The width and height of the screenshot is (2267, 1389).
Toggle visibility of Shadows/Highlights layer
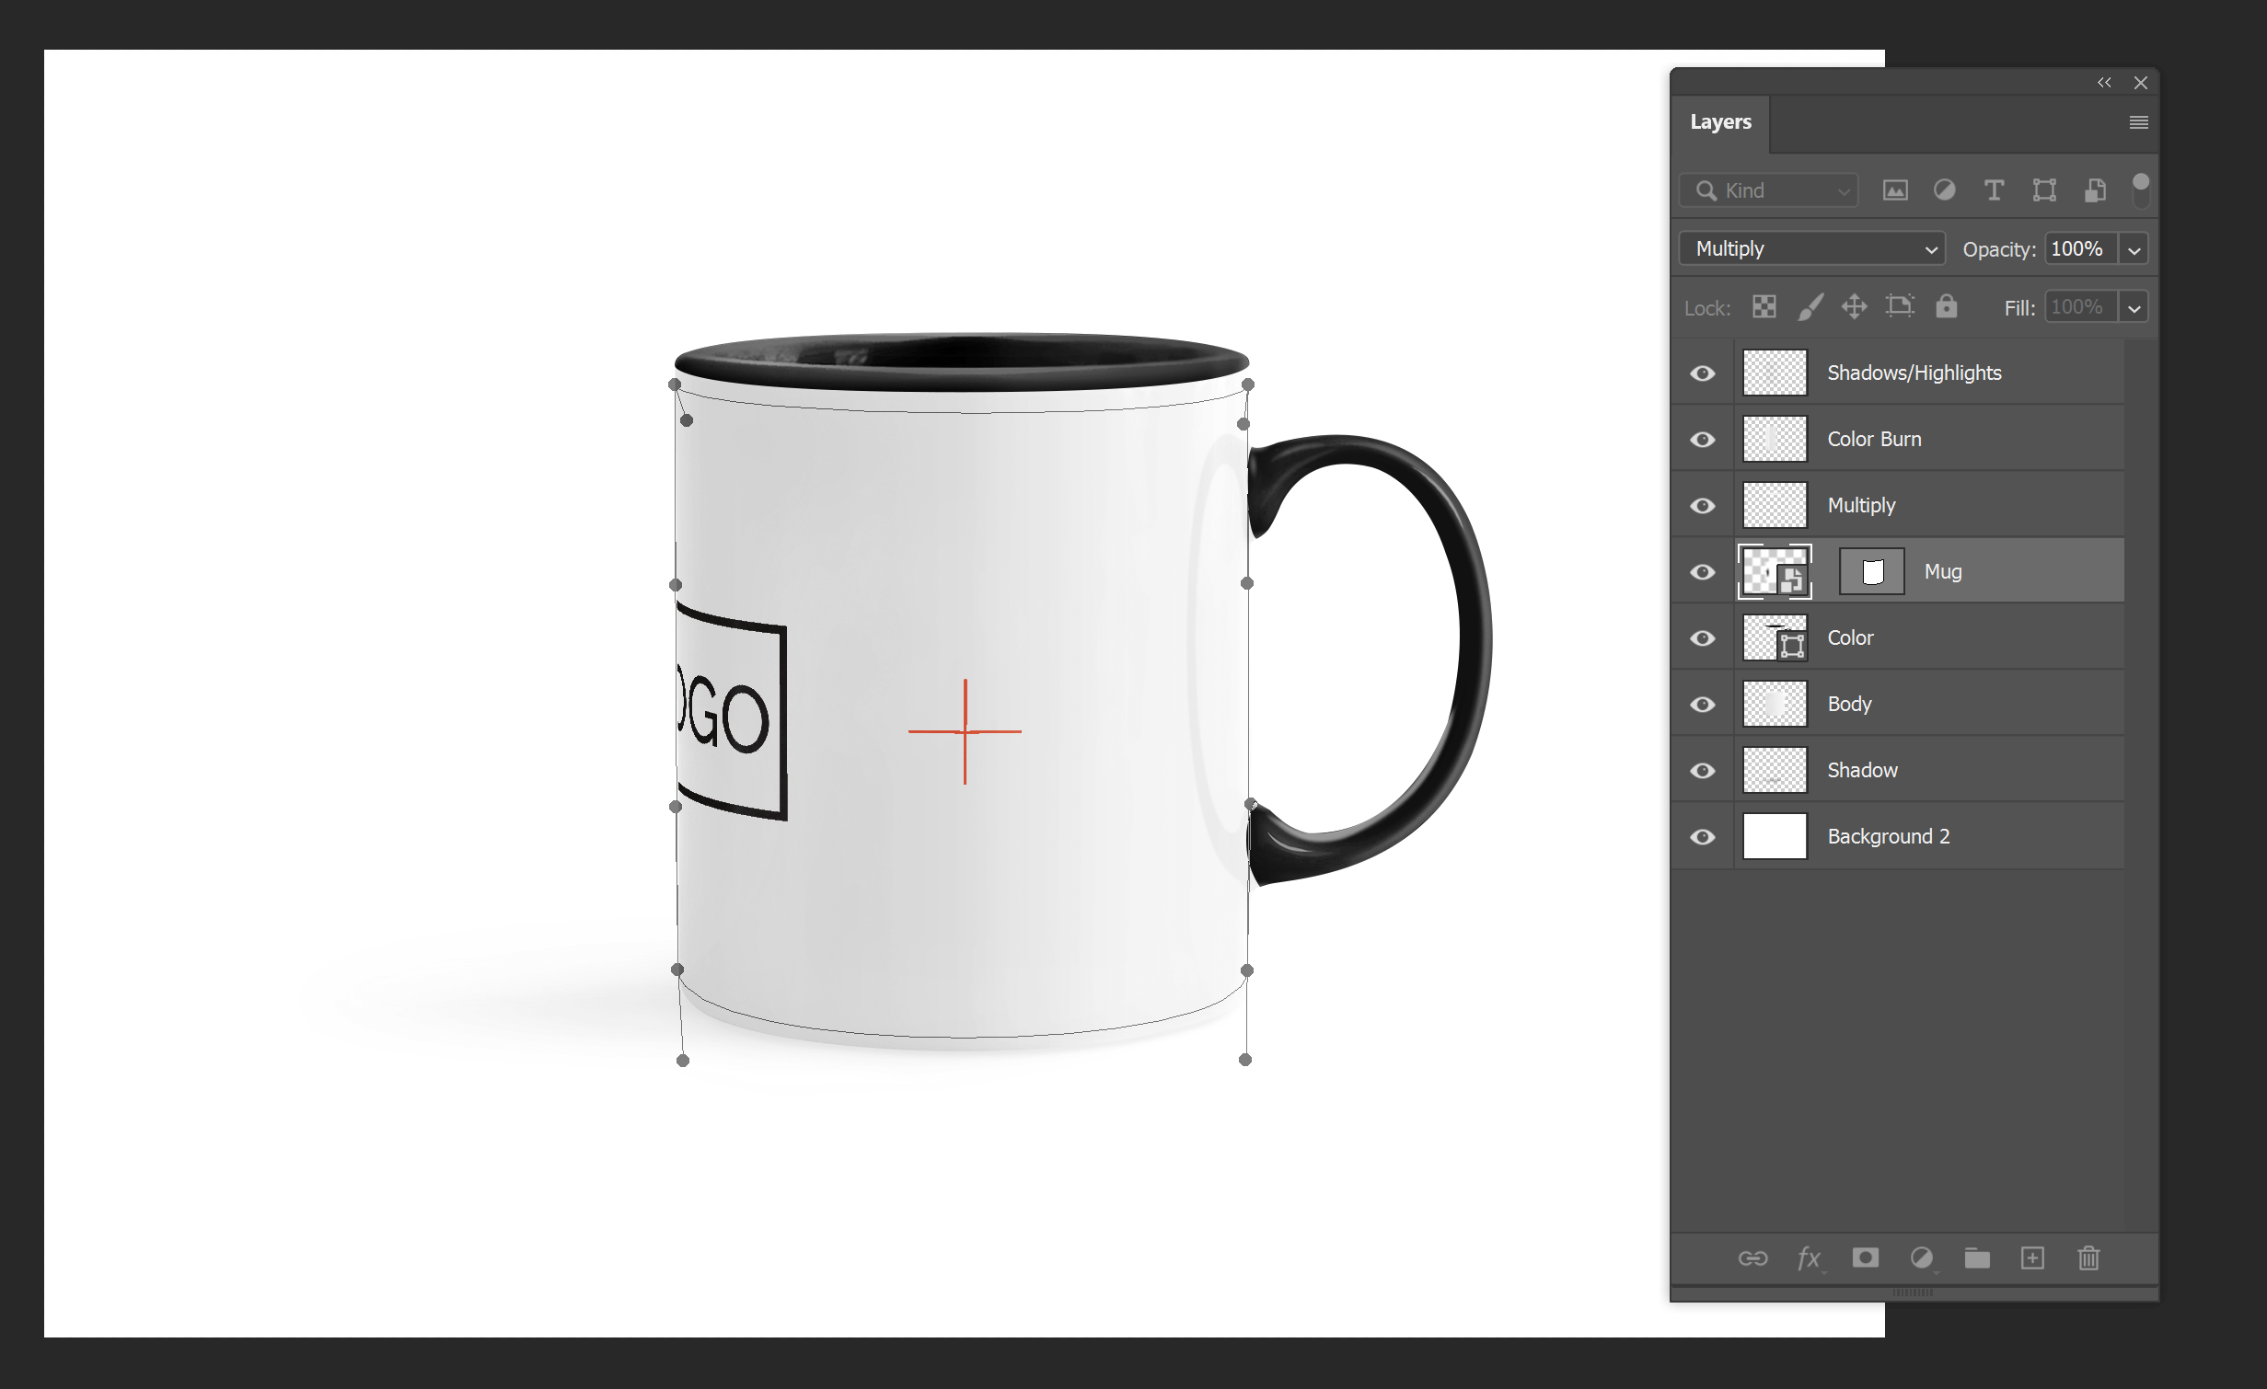click(1702, 373)
